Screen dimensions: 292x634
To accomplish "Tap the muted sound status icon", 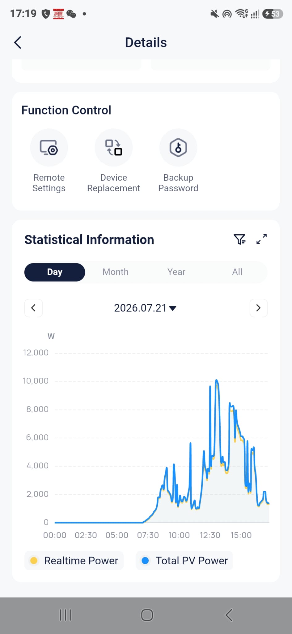I will tap(215, 14).
